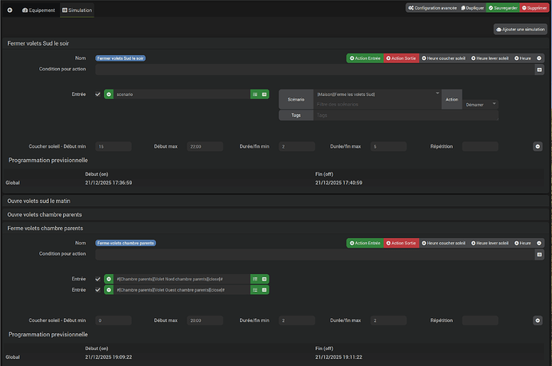Click the back arrow icon beside Equipement
The image size is (552, 366).
click(x=10, y=10)
